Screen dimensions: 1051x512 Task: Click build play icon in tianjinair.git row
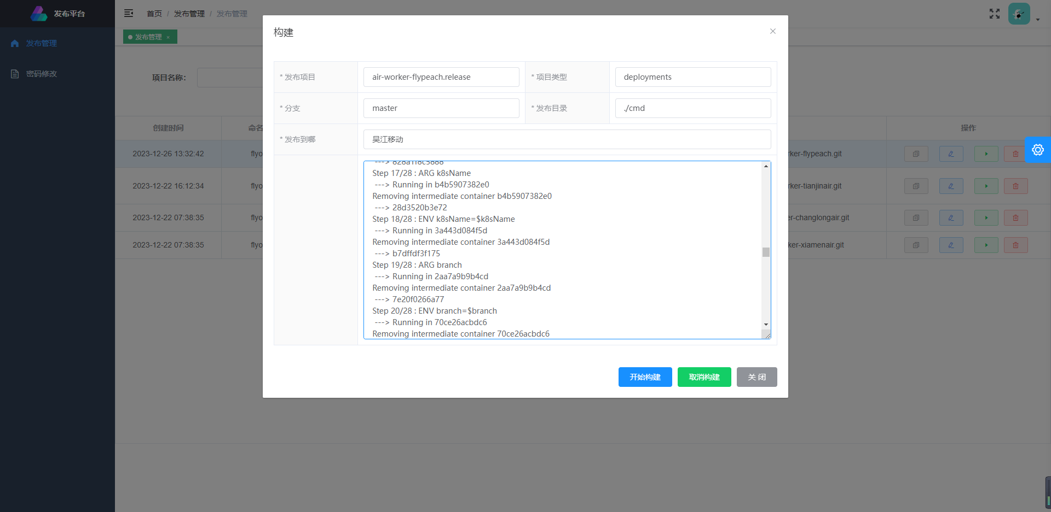(x=986, y=186)
